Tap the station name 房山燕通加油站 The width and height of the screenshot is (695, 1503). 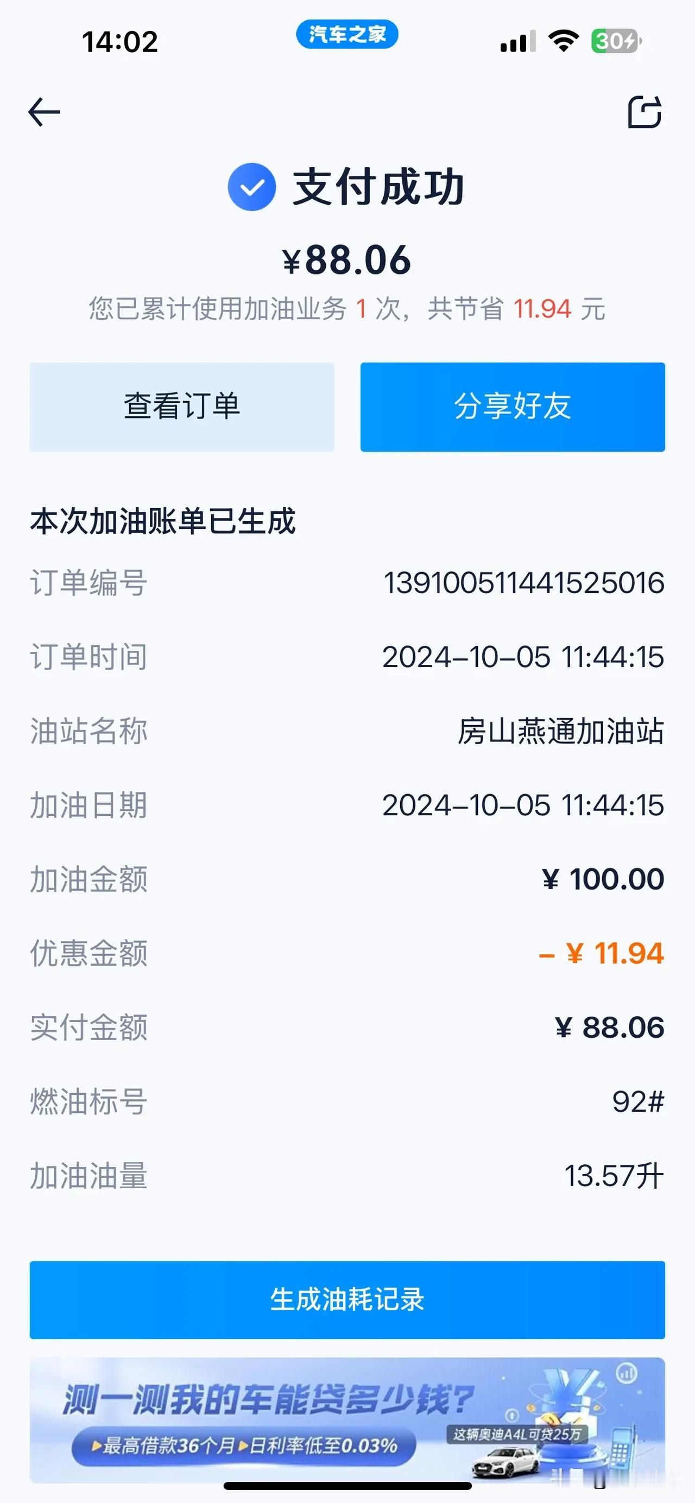tap(561, 731)
